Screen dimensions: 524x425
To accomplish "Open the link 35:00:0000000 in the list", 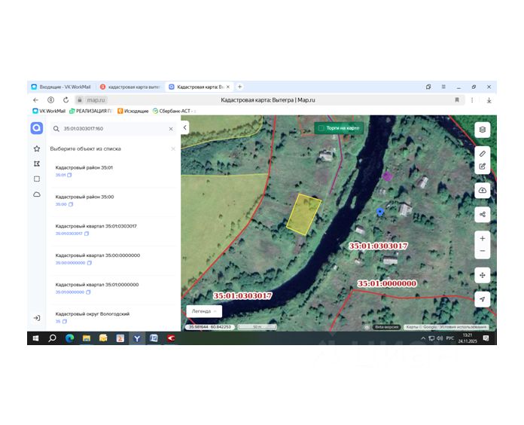I will coord(71,263).
